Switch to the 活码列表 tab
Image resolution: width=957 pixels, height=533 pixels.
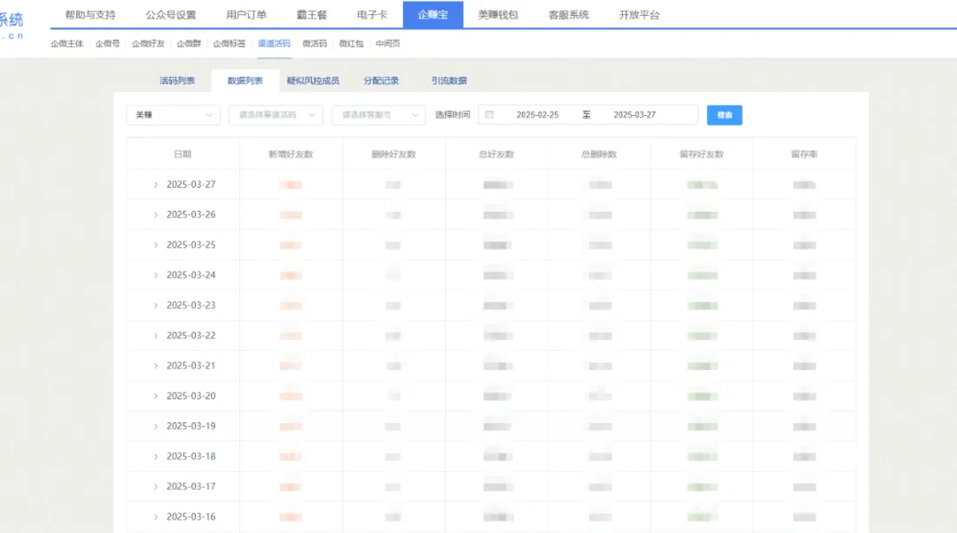click(x=177, y=81)
